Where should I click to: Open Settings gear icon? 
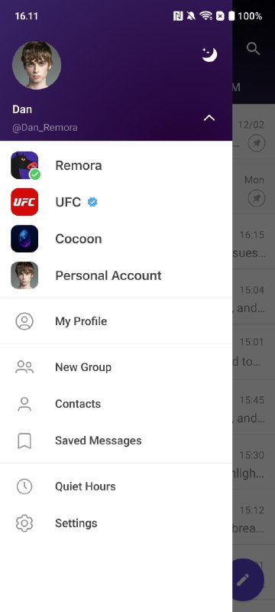click(24, 523)
